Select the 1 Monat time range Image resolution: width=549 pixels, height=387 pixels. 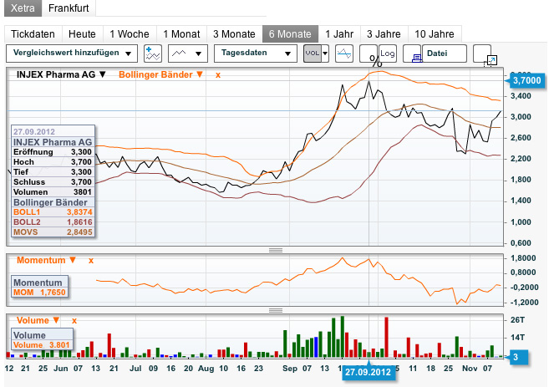181,34
